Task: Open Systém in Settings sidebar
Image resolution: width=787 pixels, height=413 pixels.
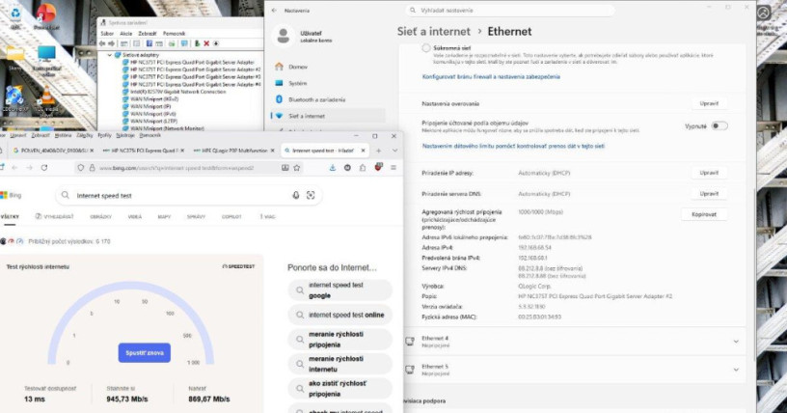Action: point(328,83)
